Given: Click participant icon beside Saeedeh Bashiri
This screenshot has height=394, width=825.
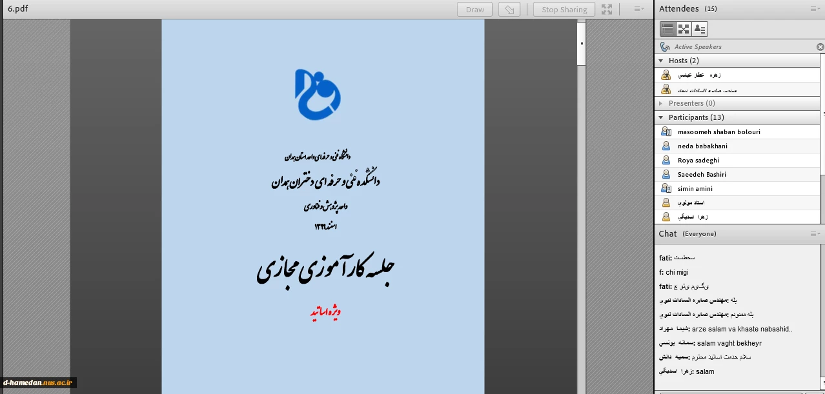Looking at the screenshot, I should pos(666,174).
